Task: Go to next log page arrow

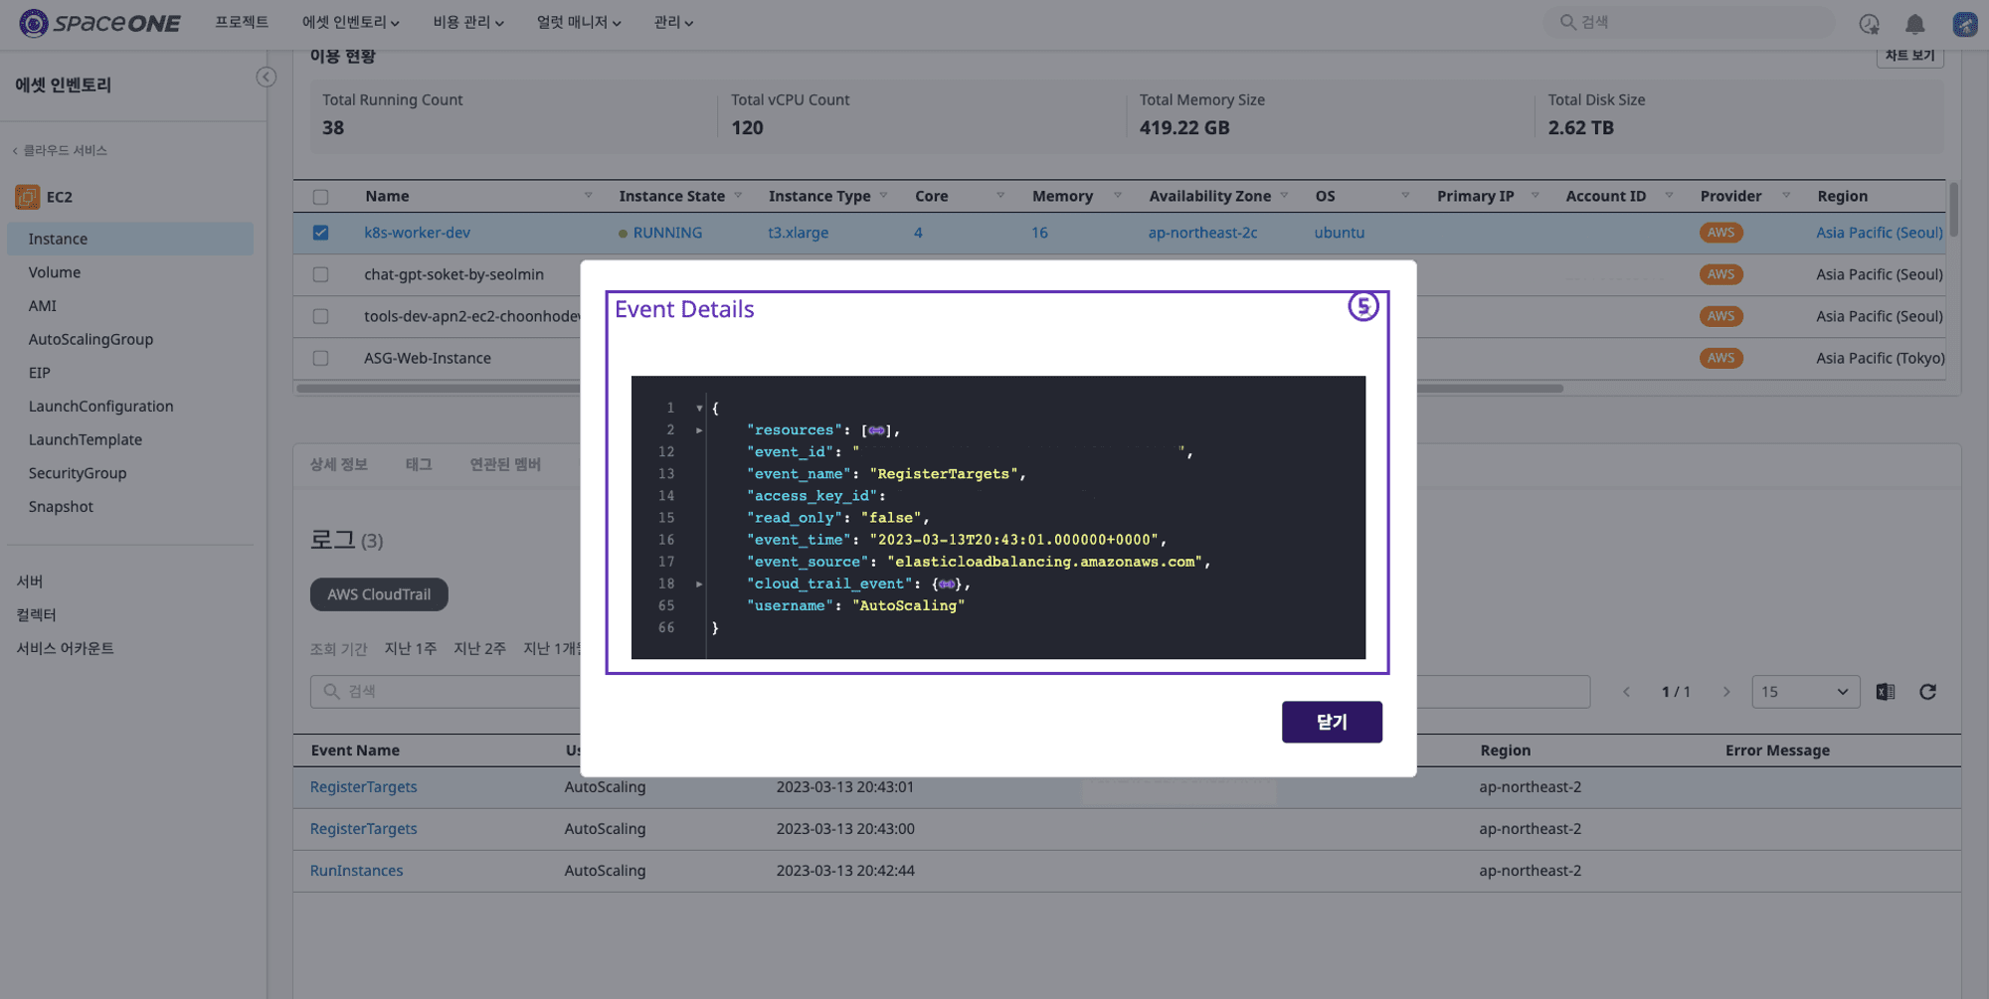Action: [1726, 691]
